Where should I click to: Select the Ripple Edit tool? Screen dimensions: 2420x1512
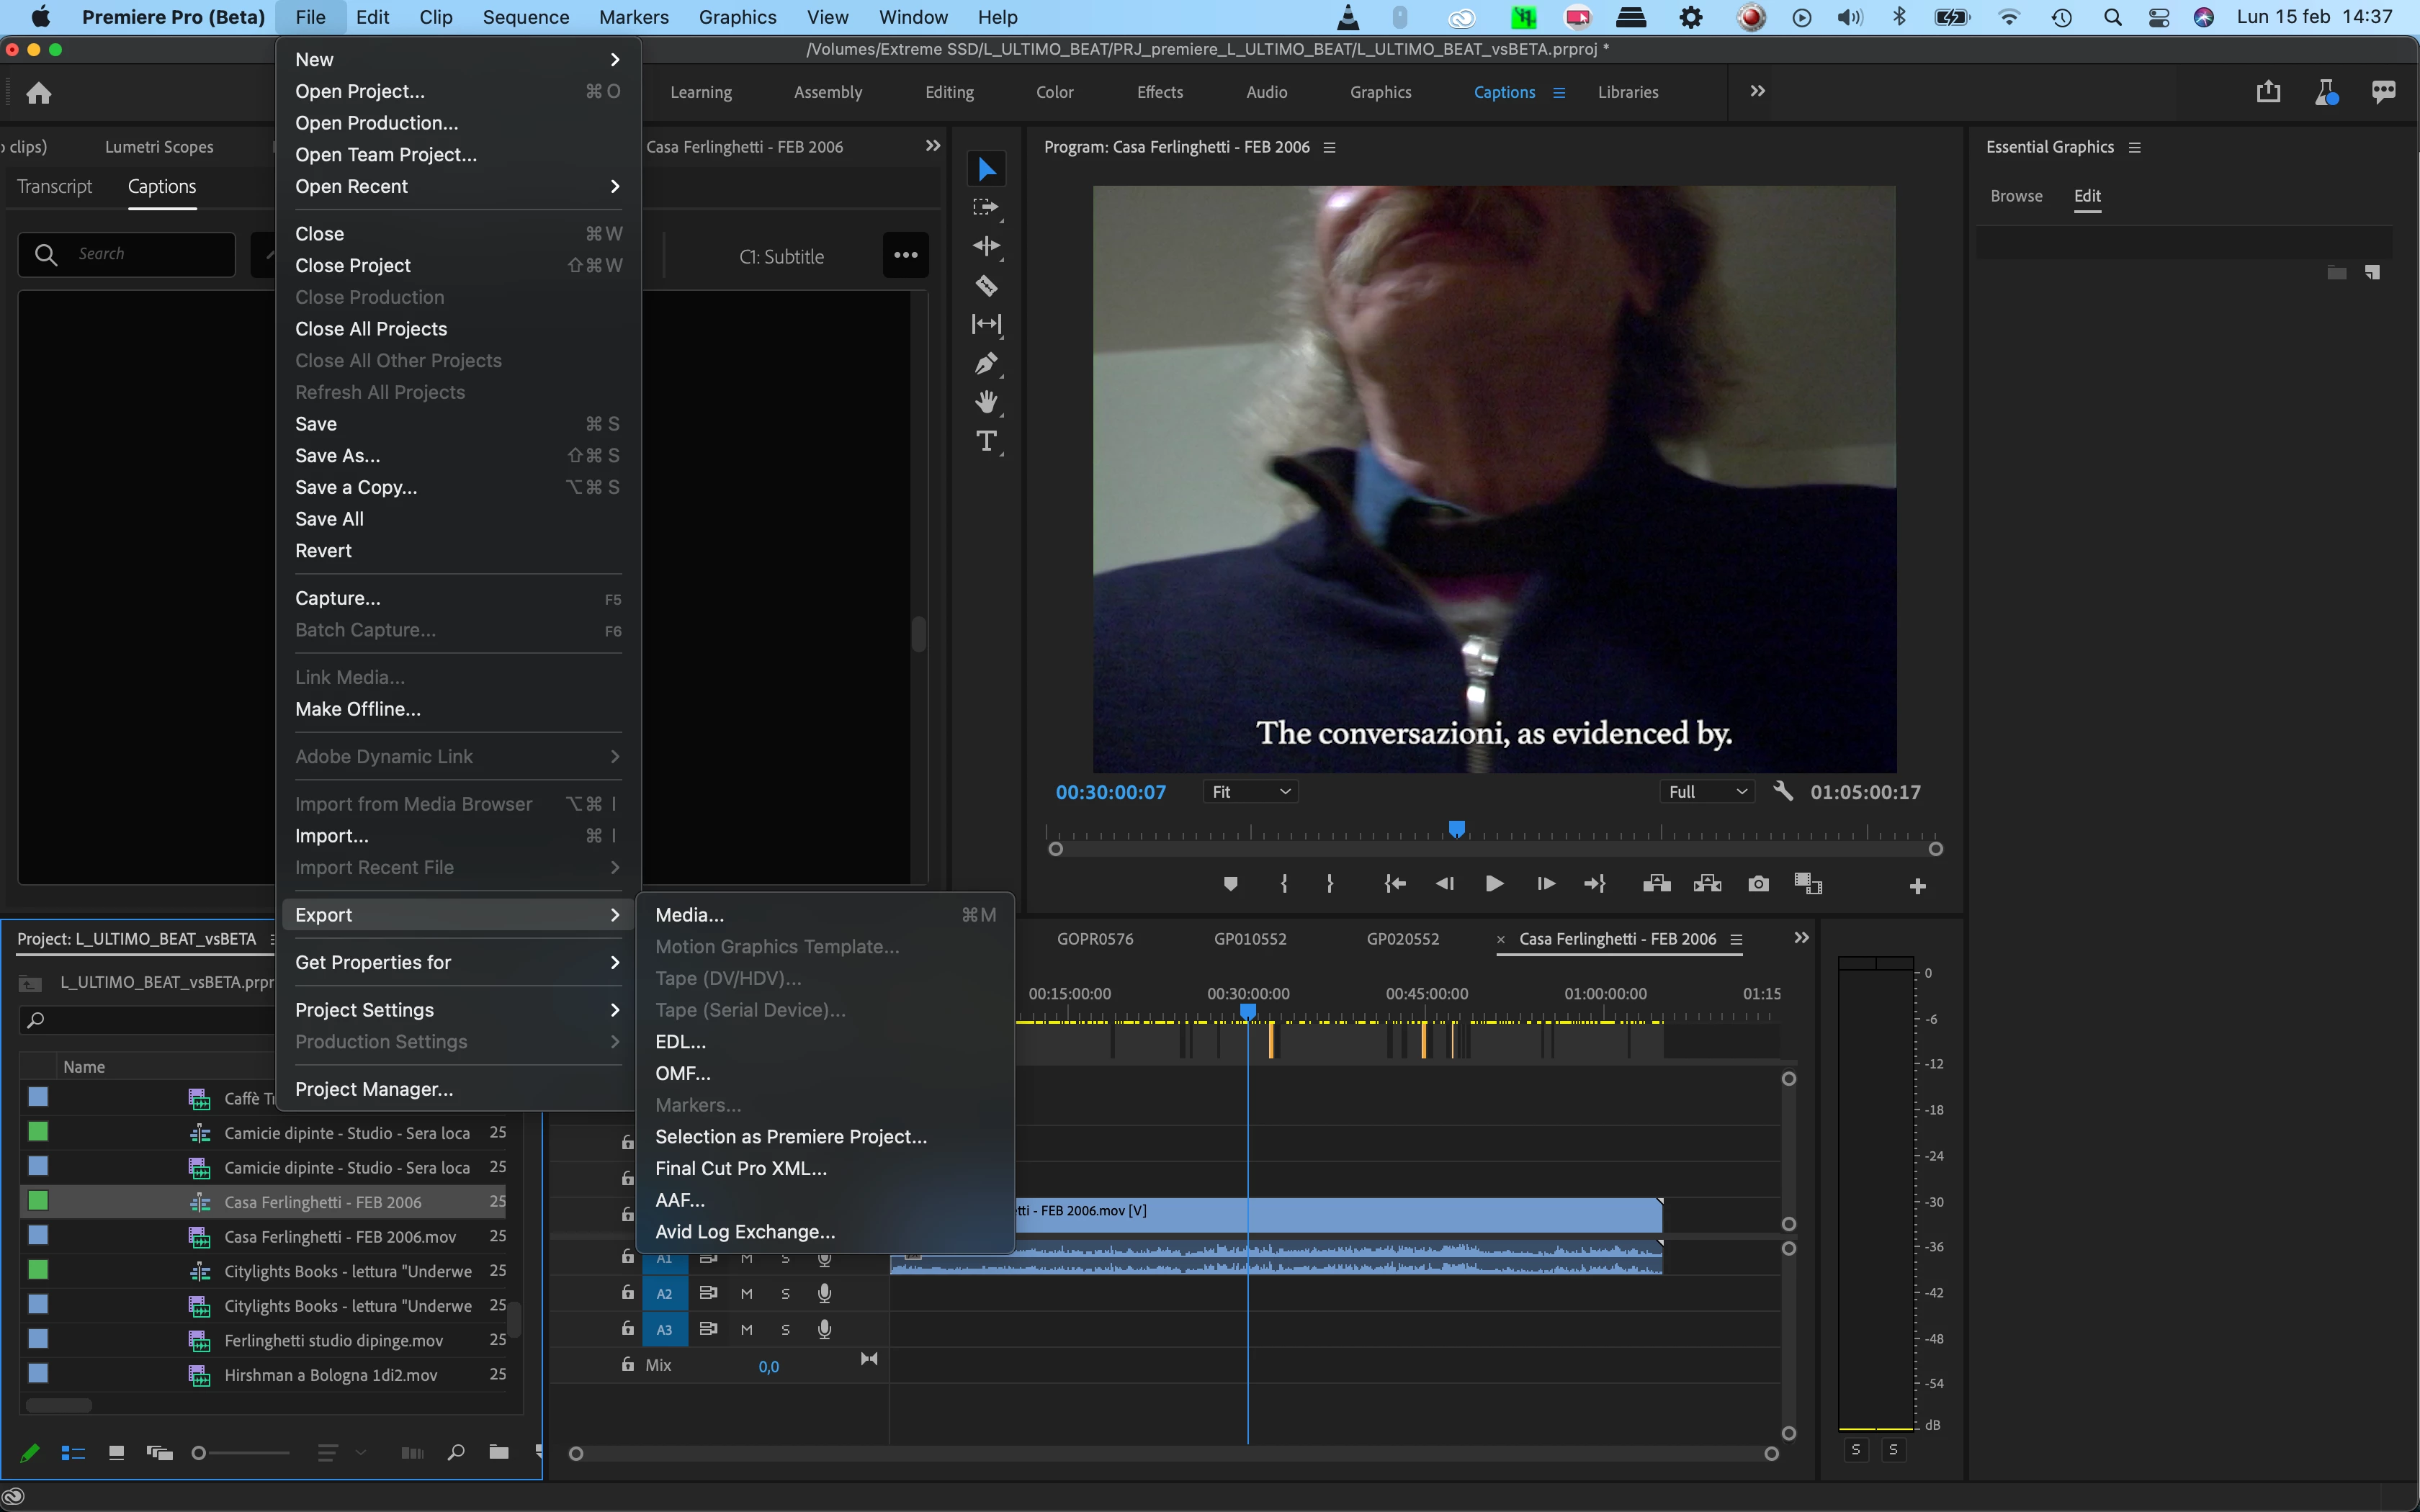(986, 246)
